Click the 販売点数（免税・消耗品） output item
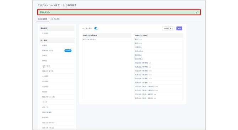Image resolution: width=238 pixels, height=130 pixels. pos(159,98)
